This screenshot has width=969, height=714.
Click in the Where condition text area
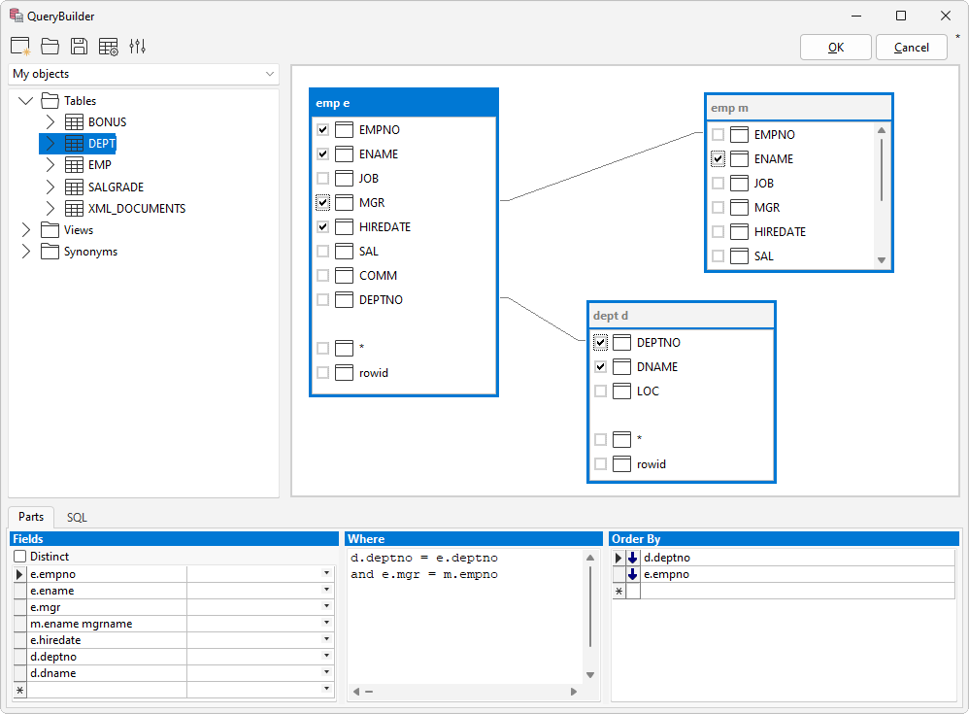466,622
